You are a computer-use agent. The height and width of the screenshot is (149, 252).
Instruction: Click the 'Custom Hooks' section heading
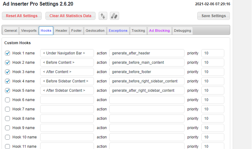click(17, 43)
